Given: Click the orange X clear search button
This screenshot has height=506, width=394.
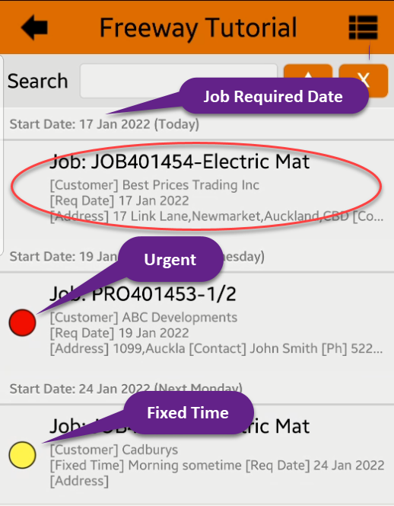Looking at the screenshot, I should click(364, 81).
